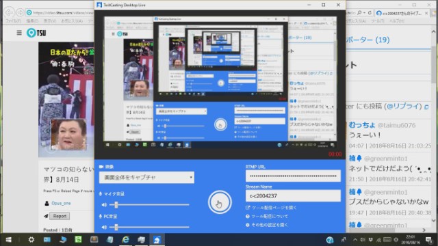Click the TwitCasting icon in the taskbar

tap(157, 240)
